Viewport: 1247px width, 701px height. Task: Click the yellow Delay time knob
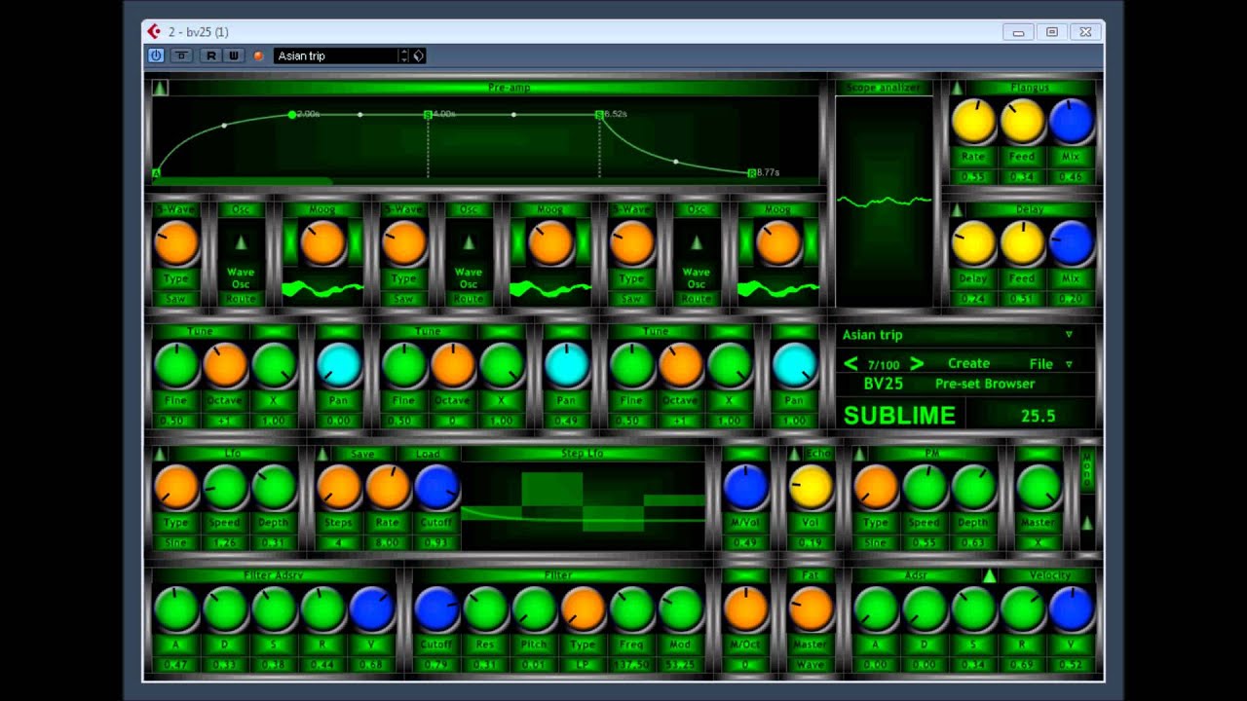coord(973,243)
